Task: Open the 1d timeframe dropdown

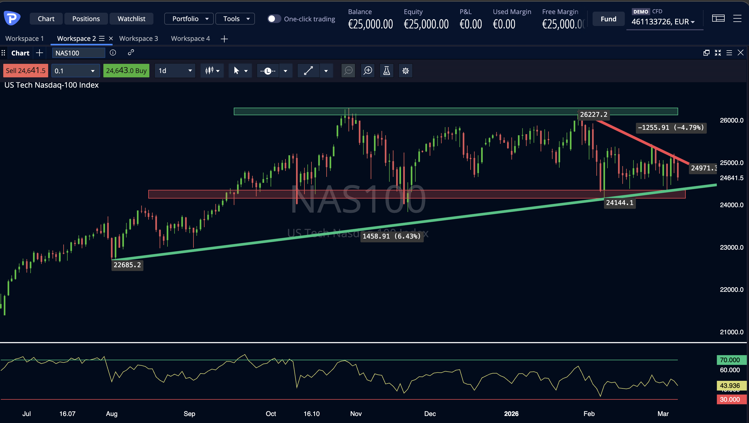Action: pyautogui.click(x=175, y=71)
